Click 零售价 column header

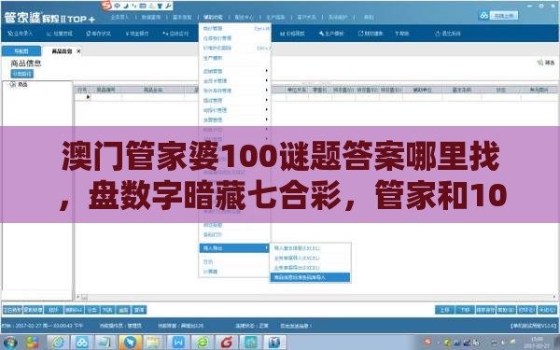(x=319, y=90)
